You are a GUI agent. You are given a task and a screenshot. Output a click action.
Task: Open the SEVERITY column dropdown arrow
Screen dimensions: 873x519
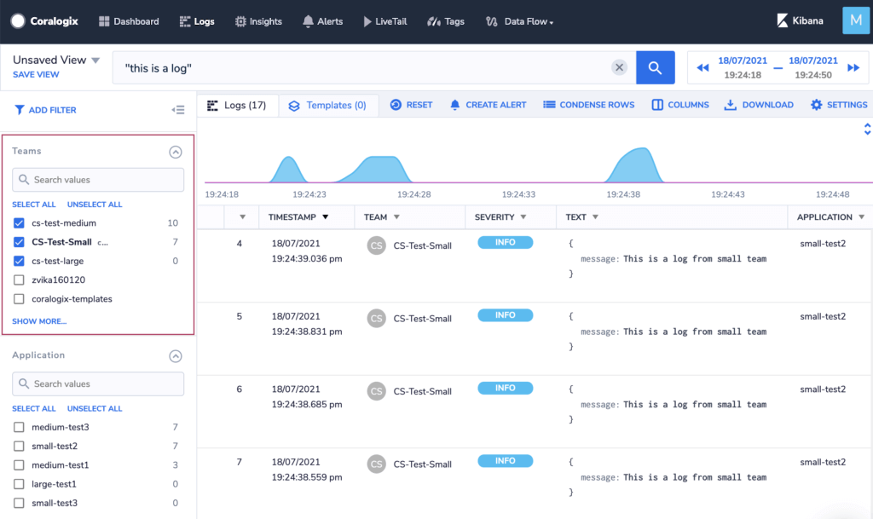point(523,217)
